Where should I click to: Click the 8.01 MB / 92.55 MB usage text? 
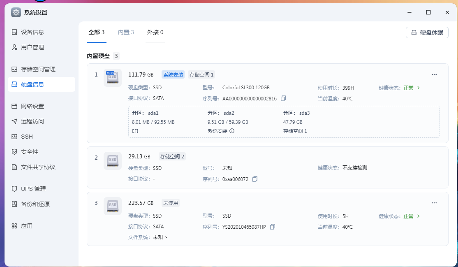153,122
